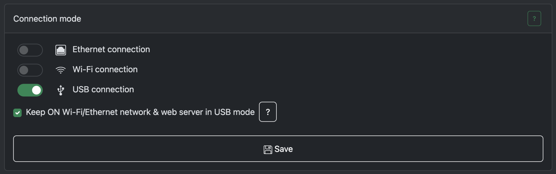Click the Ethernet connection label
Image resolution: width=556 pixels, height=174 pixels.
tap(111, 49)
